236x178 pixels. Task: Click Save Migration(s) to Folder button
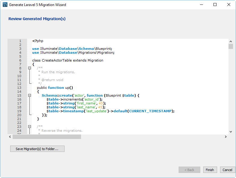37,149
